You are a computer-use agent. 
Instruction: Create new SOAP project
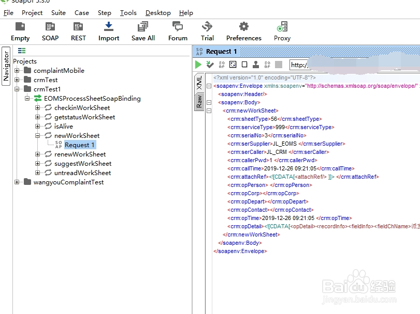50,32
